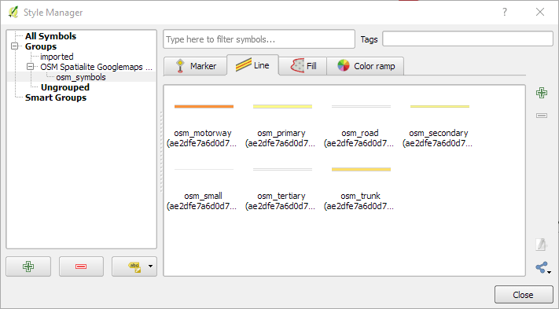559x309 pixels.
Task: Click the remove symbol minus icon at right
Action: coord(542,116)
